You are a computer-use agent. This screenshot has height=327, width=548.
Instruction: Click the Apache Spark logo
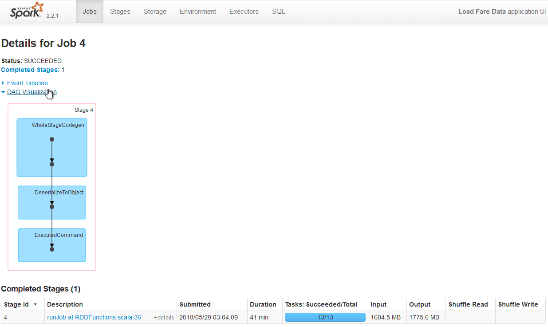28,11
